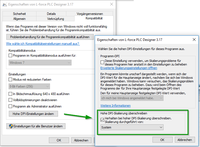Image resolution: width=200 pixels, height=147 pixels.
Task: Click Einstellungen für alle Benutzer ändern
Action: tap(36, 126)
